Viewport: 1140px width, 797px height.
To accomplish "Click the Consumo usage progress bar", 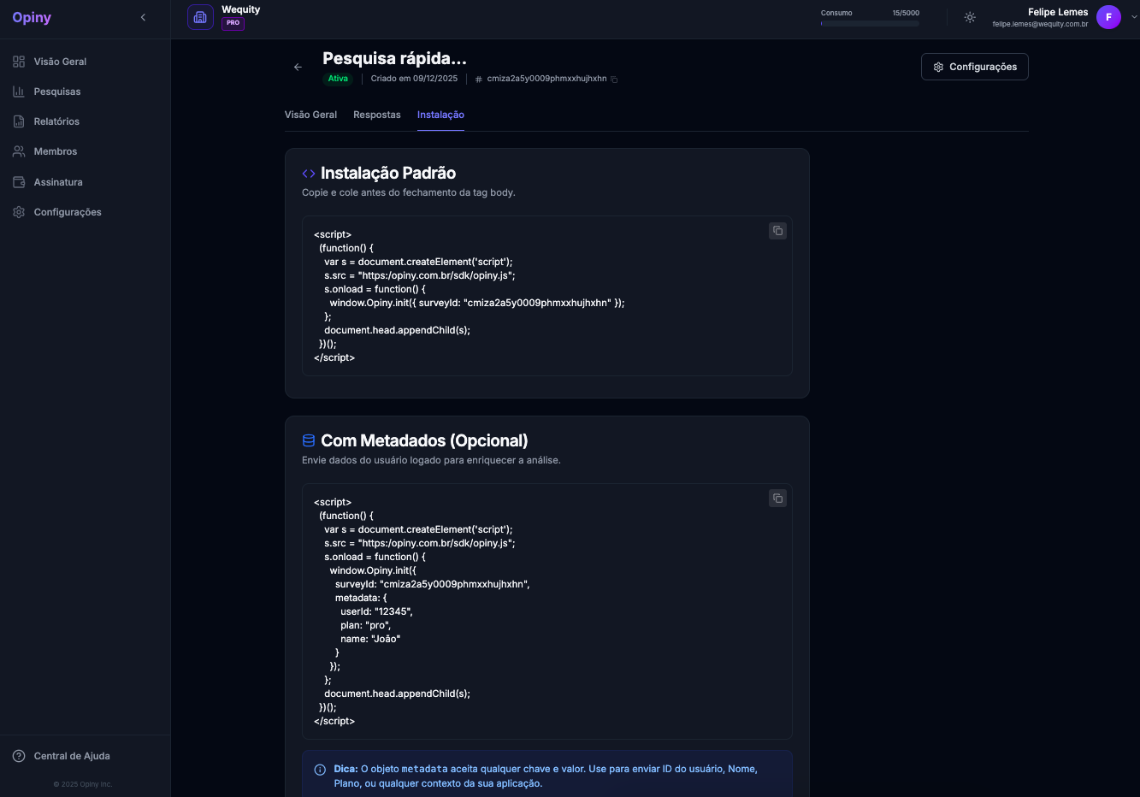I will click(870, 24).
